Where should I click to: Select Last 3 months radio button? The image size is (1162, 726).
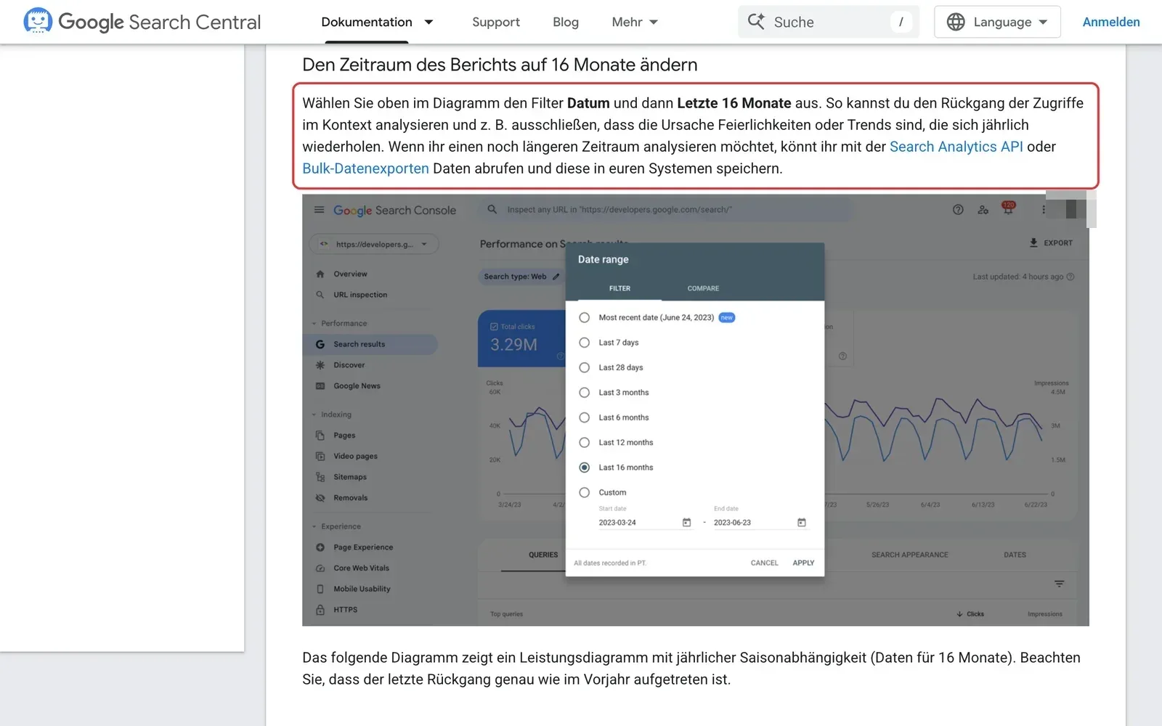(x=585, y=393)
